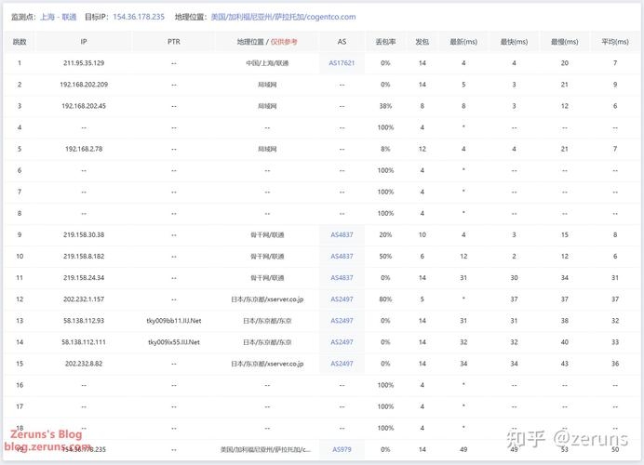Select hop number 17
The width and height of the screenshot is (644, 465).
(20, 406)
